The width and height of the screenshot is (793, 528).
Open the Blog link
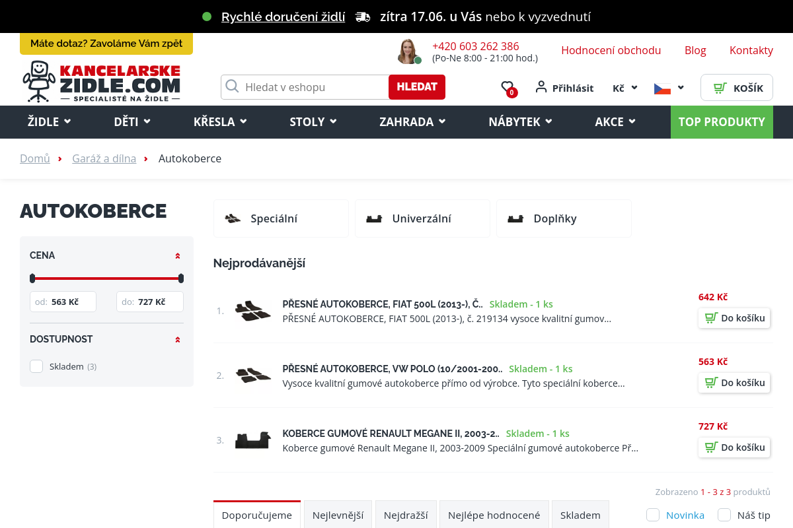[x=695, y=50]
